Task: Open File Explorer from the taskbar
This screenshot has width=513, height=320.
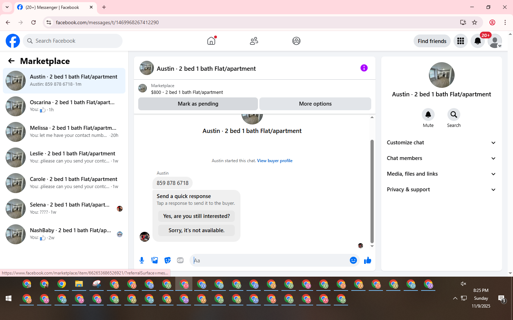Action: 79,284
